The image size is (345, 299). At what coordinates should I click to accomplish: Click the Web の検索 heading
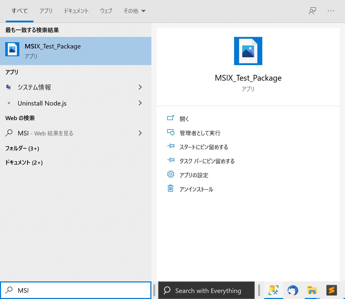click(x=20, y=118)
